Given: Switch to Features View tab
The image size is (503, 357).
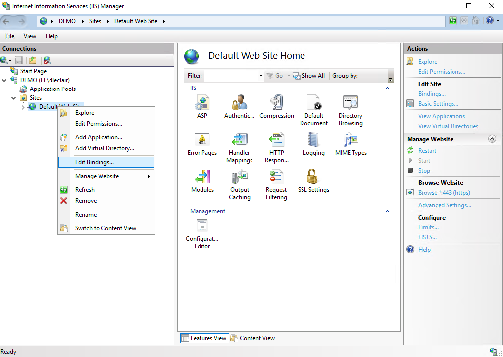Looking at the screenshot, I should (x=204, y=338).
